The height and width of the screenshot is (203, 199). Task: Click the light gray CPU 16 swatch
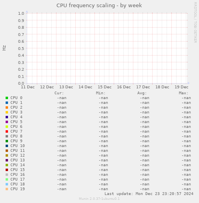click(x=7, y=175)
